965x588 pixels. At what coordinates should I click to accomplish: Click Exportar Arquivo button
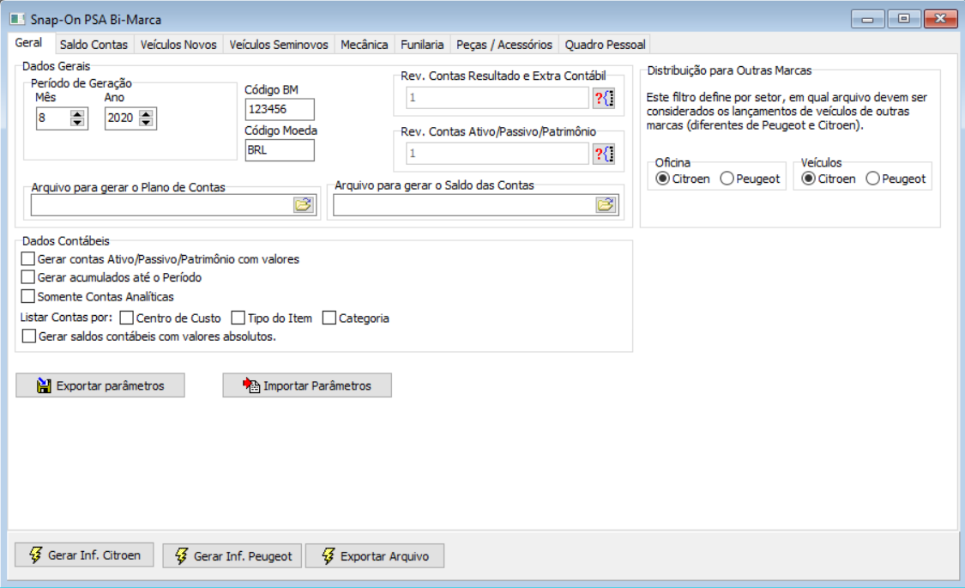tap(375, 555)
